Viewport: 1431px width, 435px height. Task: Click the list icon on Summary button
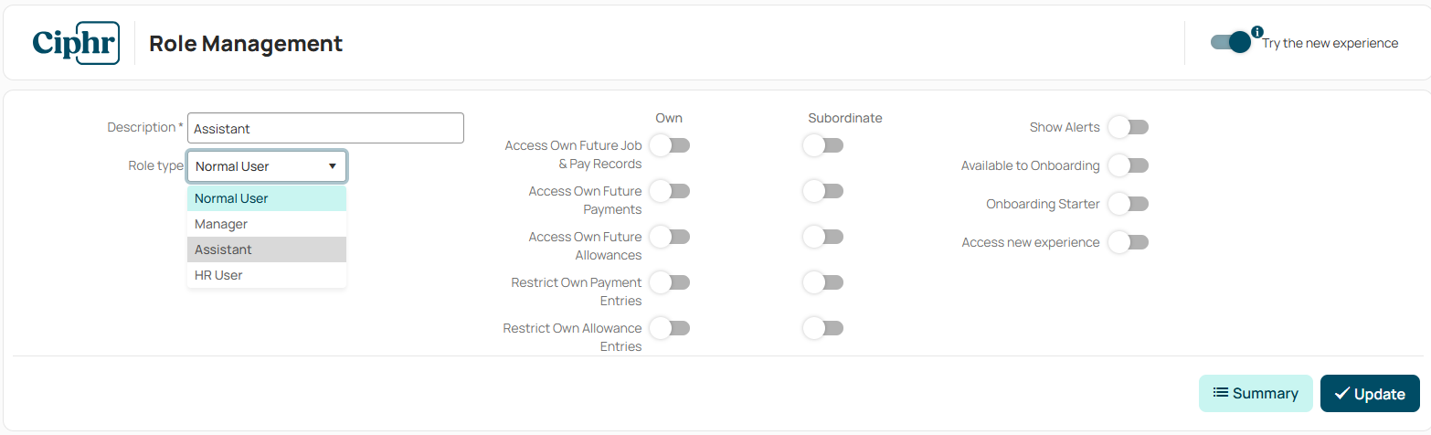(x=1220, y=393)
